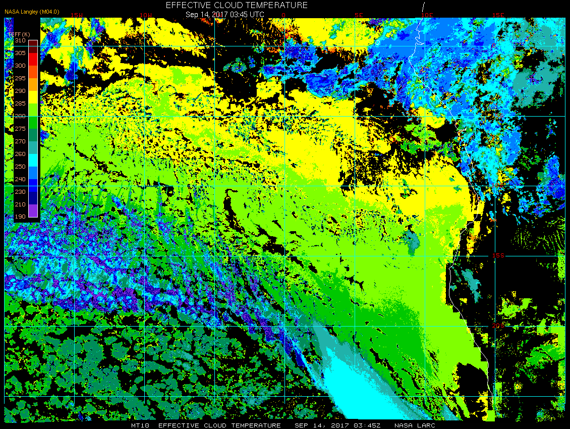Select the yellow 285–290 K legend swatch

[33, 97]
